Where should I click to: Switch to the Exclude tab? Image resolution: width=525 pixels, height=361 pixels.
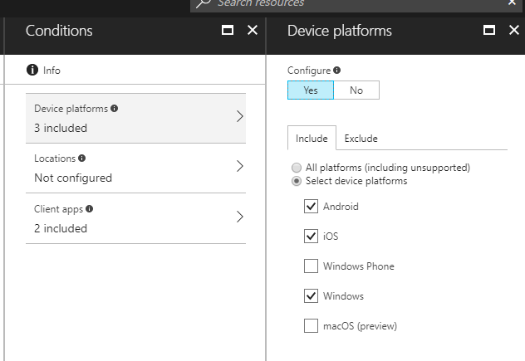361,139
